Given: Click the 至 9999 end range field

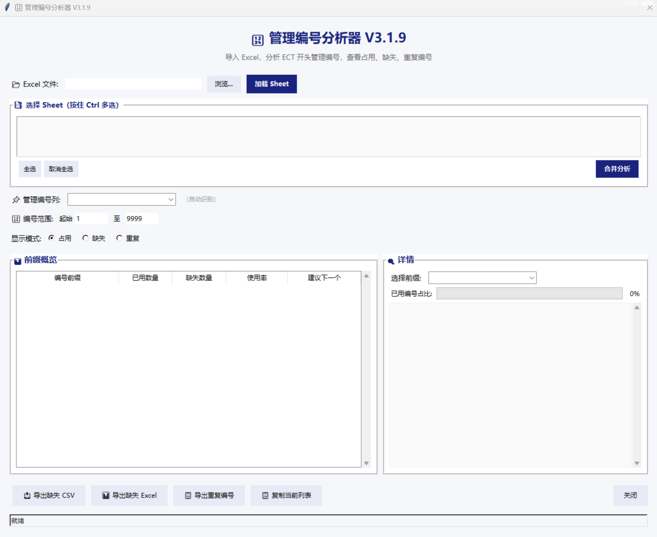Looking at the screenshot, I should (142, 218).
